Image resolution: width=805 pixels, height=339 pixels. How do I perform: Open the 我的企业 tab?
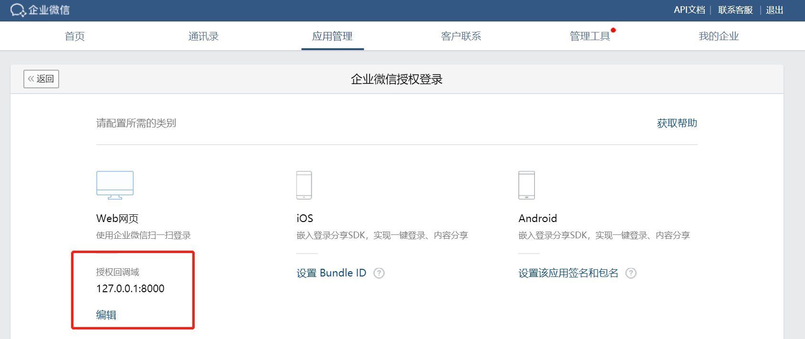point(719,36)
